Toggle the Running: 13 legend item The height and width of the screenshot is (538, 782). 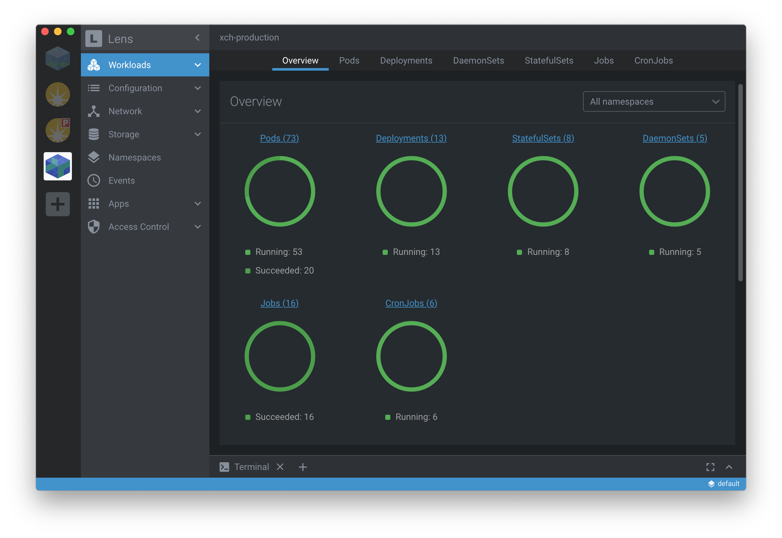point(411,252)
